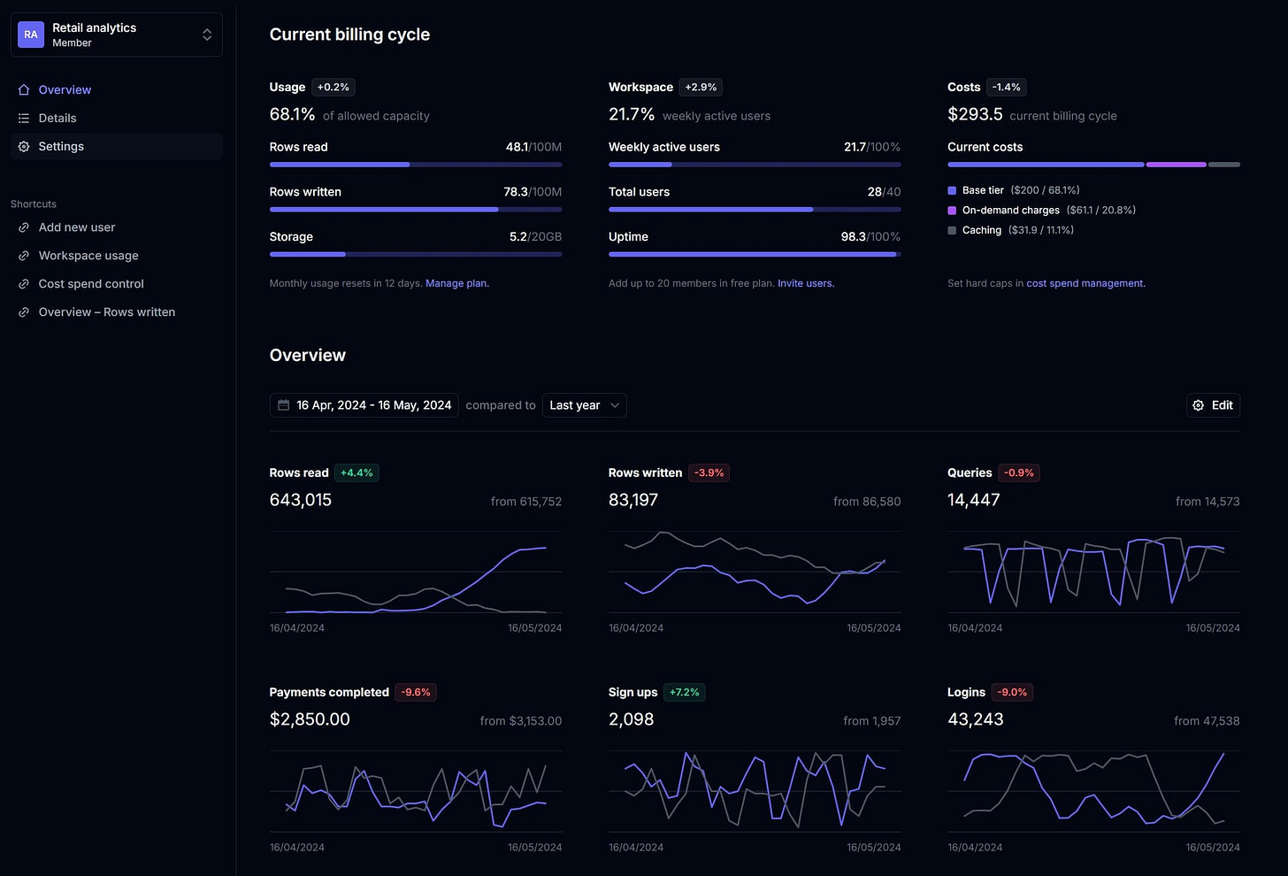Open the Last year comparison dropdown
Screen dimensions: 1288x876
(x=584, y=404)
